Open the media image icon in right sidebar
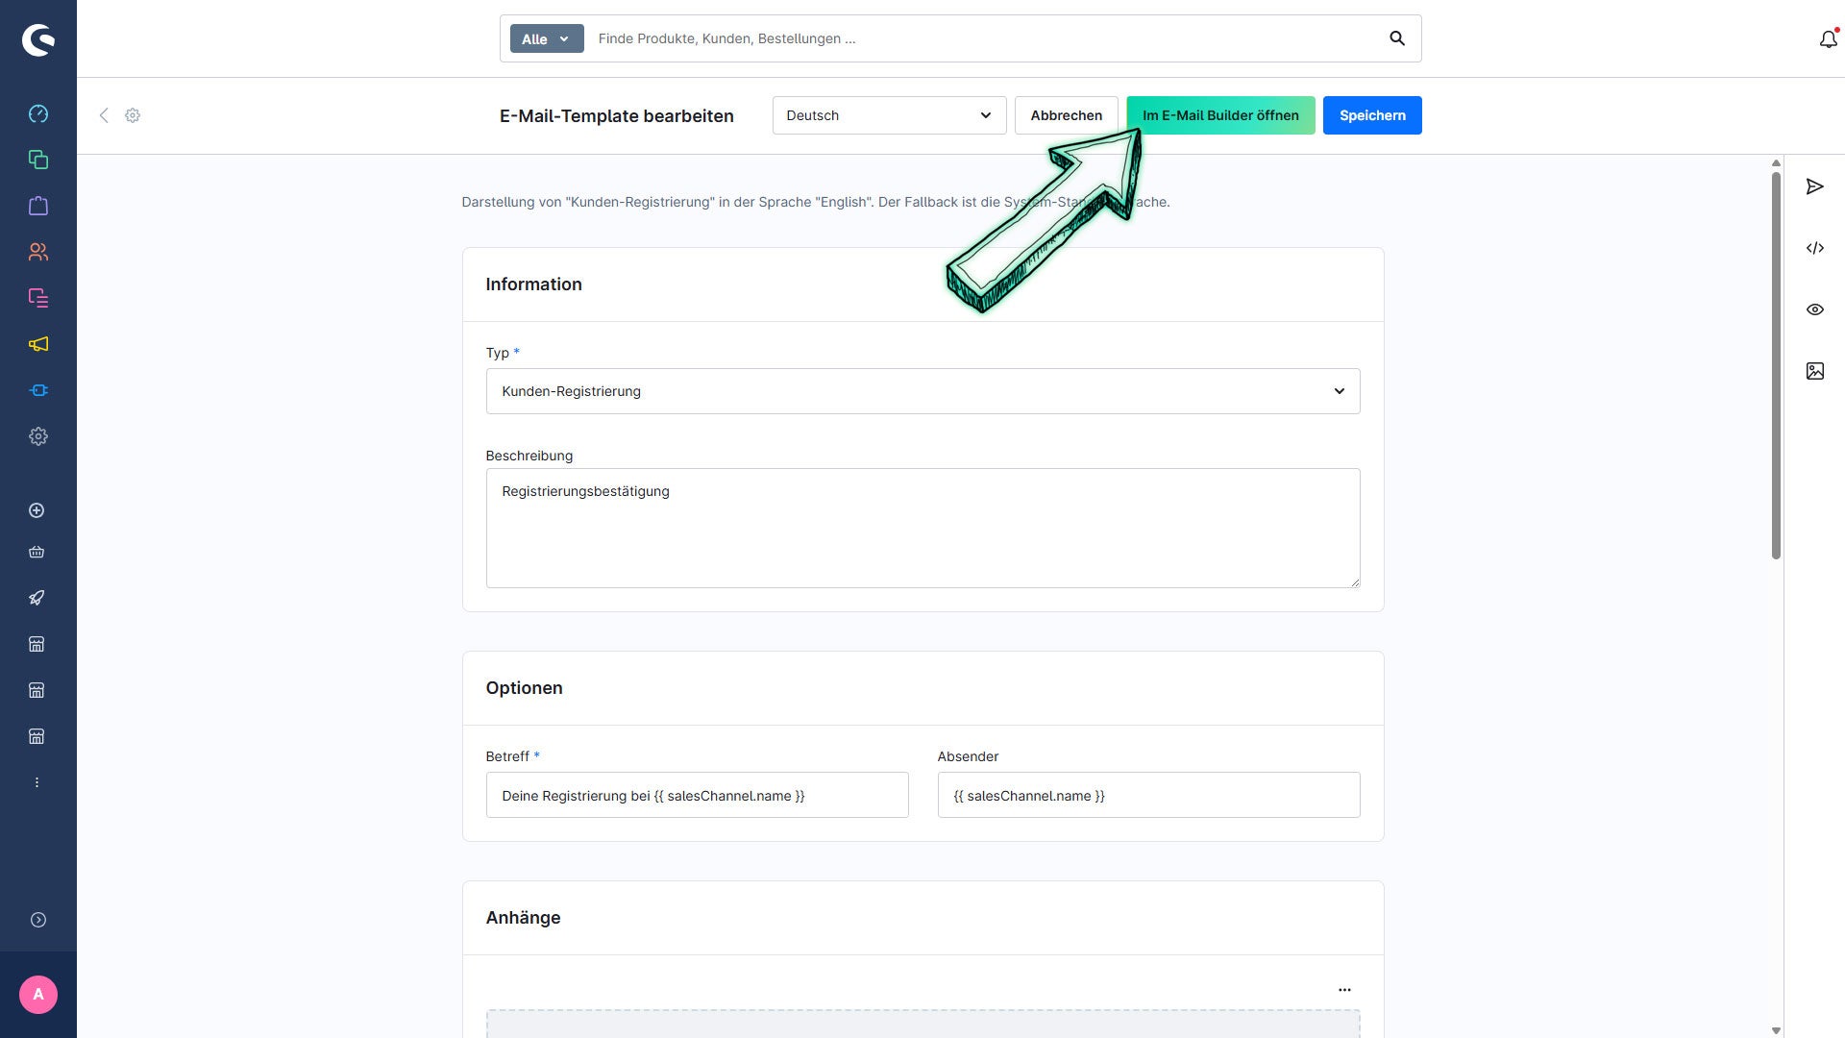1845x1038 pixels. click(1814, 371)
